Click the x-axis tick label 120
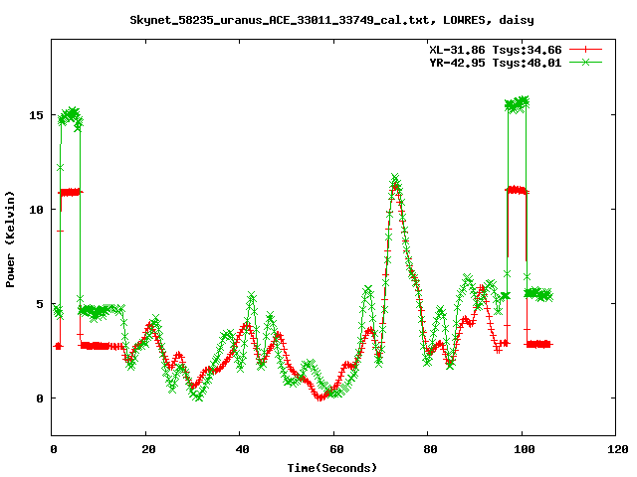 pyautogui.click(x=618, y=449)
